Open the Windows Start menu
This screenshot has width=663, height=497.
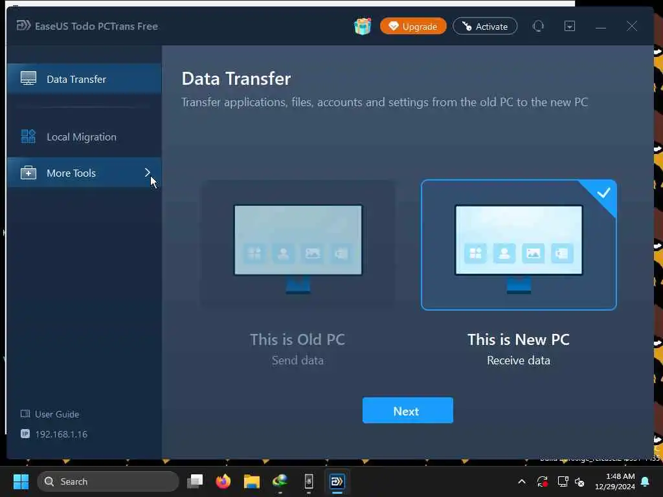[x=21, y=481]
